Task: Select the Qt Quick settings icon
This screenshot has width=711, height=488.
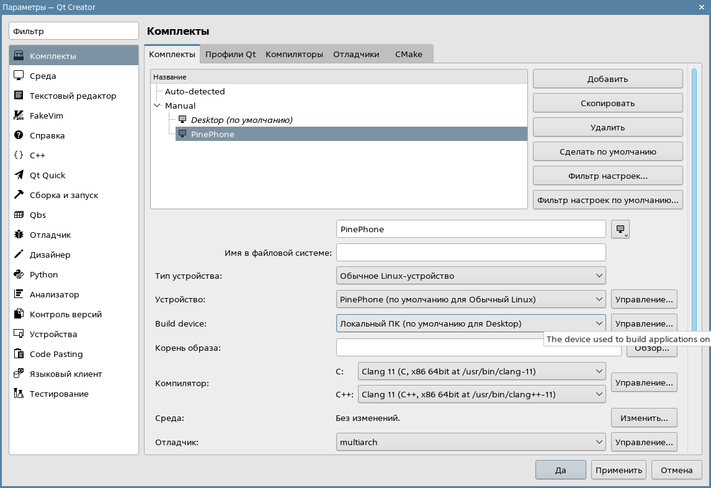Action: point(19,175)
